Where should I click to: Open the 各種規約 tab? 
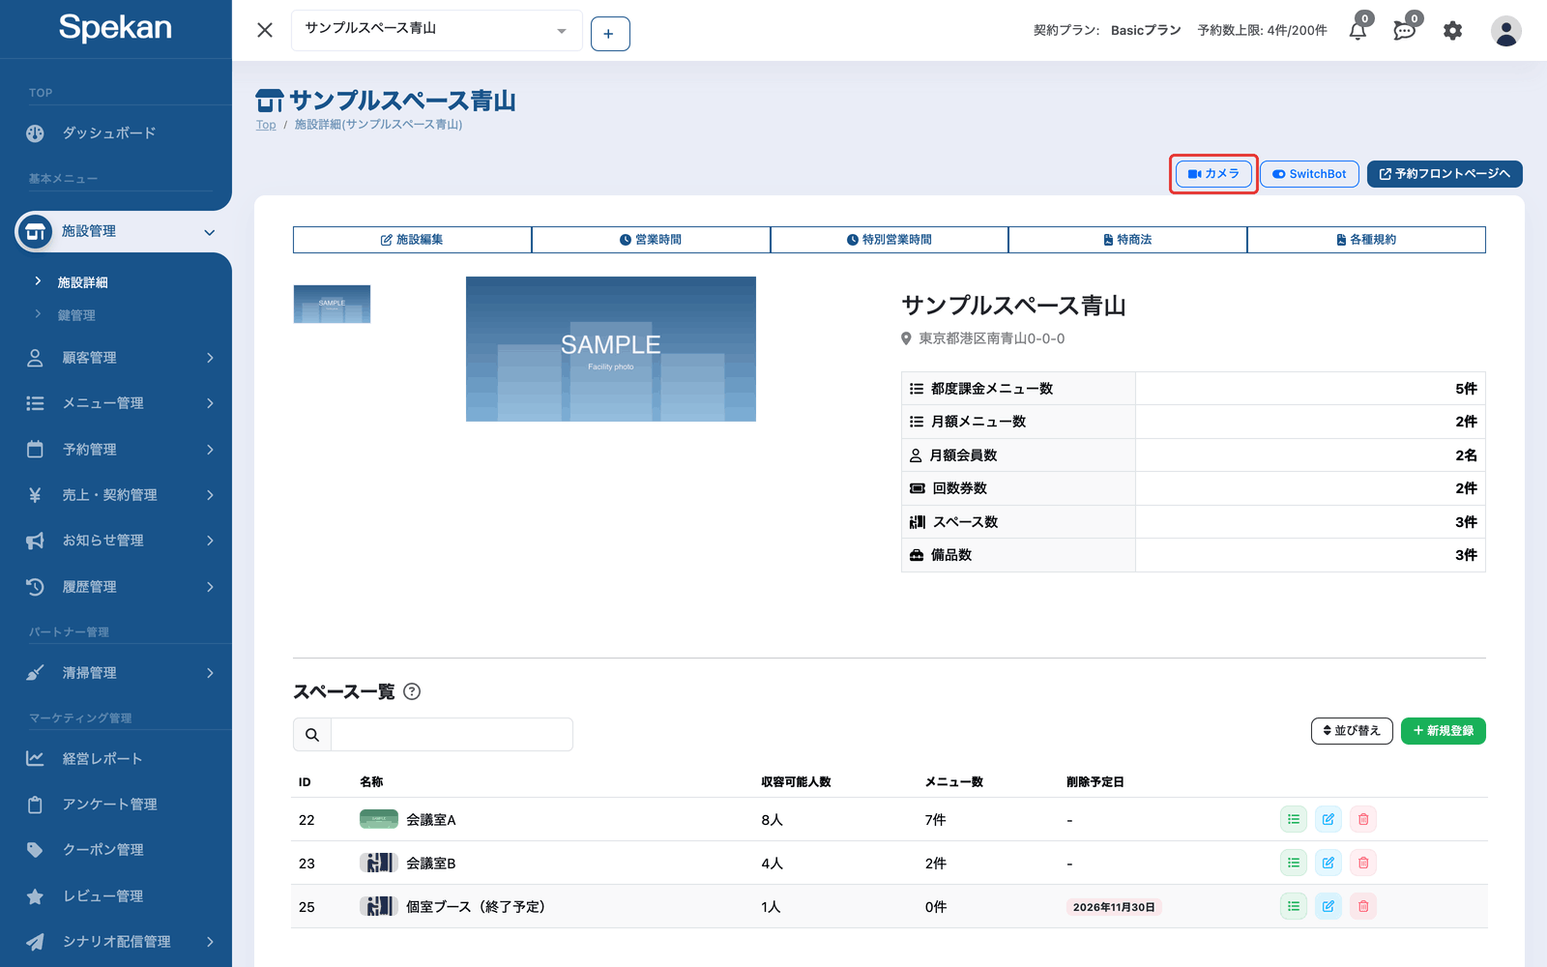tap(1366, 240)
